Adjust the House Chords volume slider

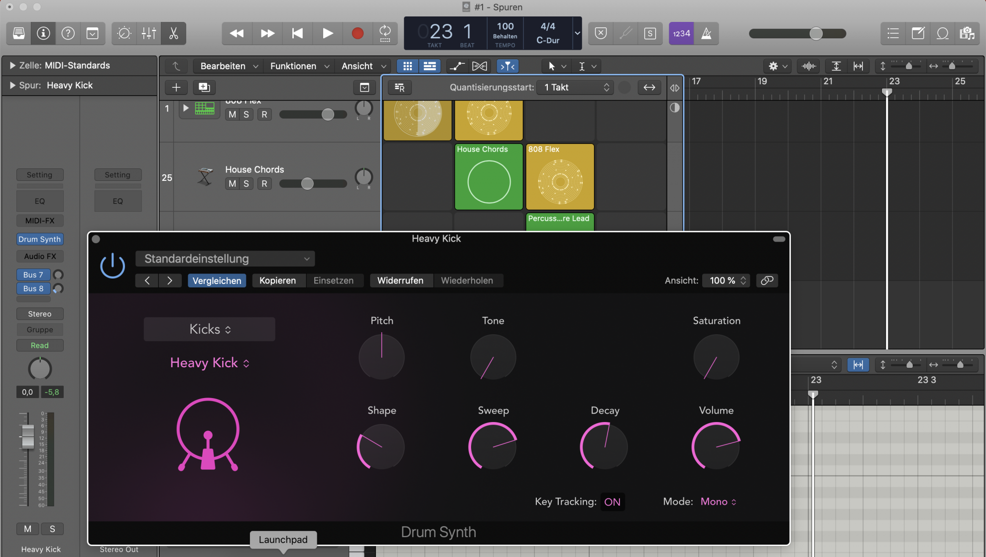307,183
